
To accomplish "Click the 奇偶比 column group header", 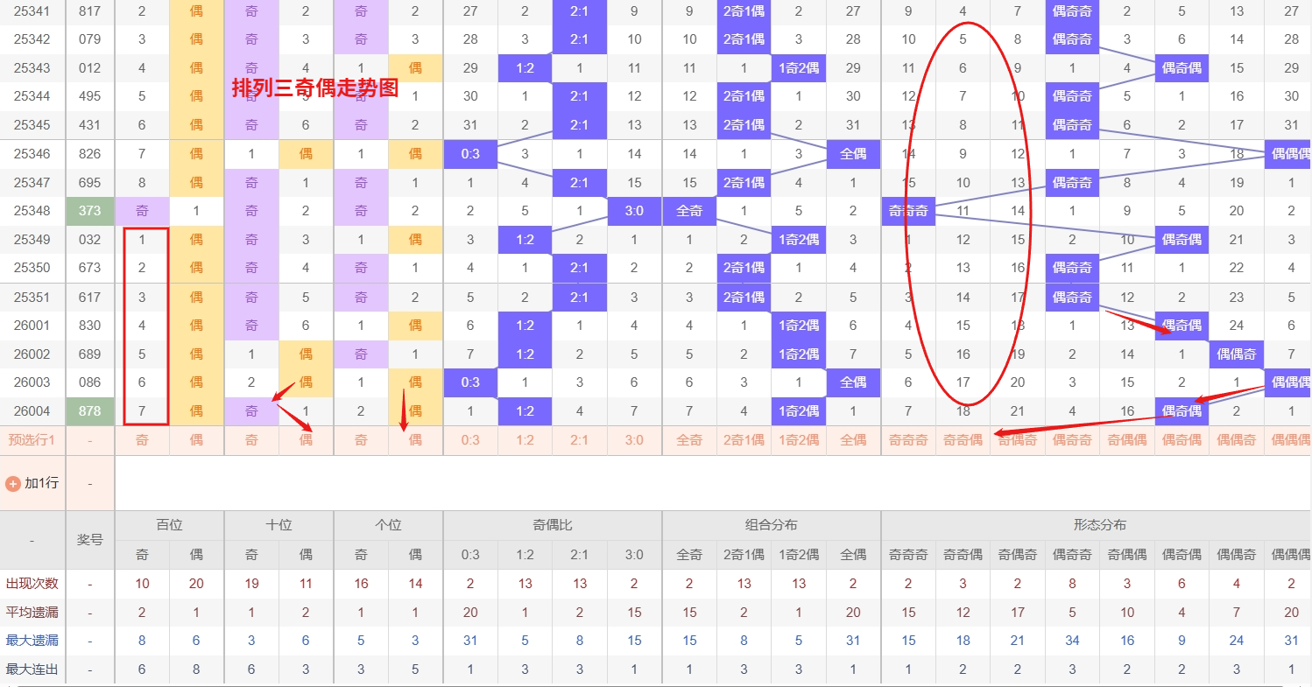I will pos(553,525).
